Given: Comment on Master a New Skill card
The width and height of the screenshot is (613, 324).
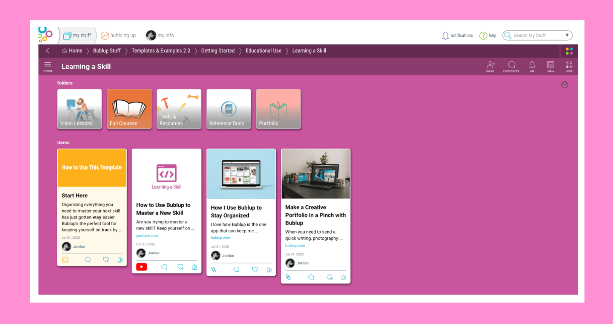Looking at the screenshot, I should coord(164,267).
